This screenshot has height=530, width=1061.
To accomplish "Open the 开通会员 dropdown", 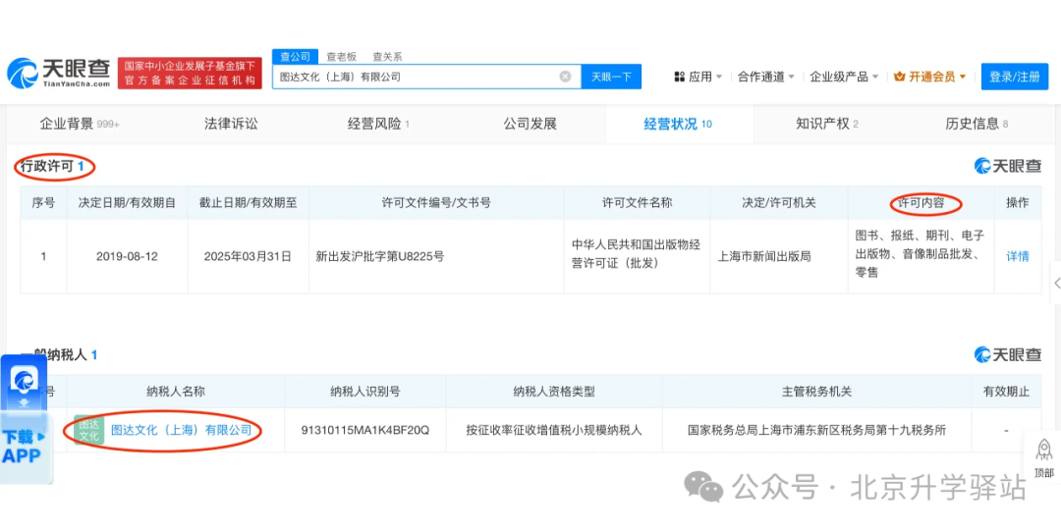I will 929,77.
